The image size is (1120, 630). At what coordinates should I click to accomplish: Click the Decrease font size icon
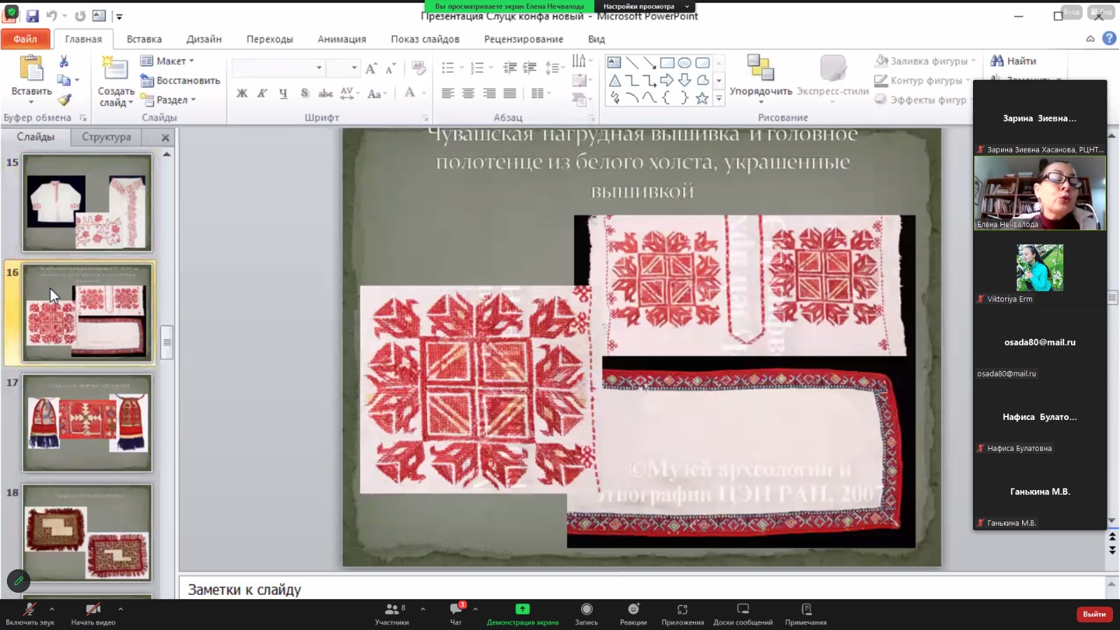(x=391, y=68)
